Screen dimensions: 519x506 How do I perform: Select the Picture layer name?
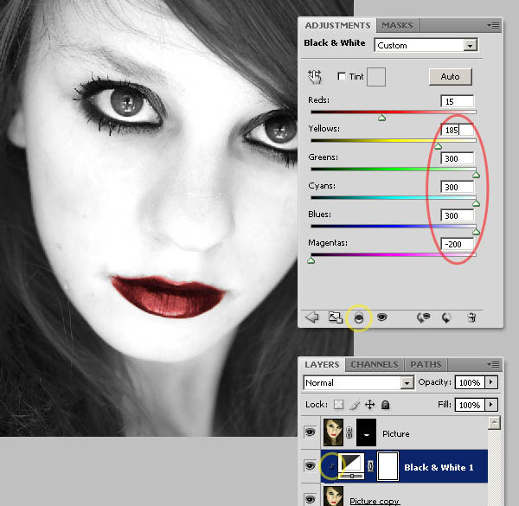(x=396, y=433)
